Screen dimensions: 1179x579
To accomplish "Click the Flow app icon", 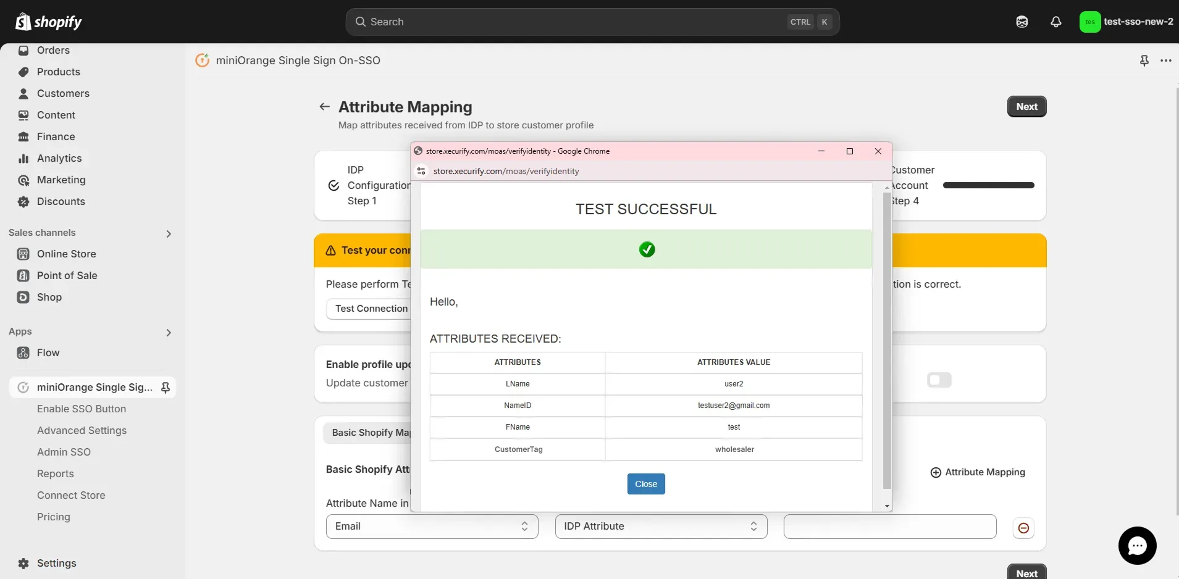I will [x=23, y=353].
